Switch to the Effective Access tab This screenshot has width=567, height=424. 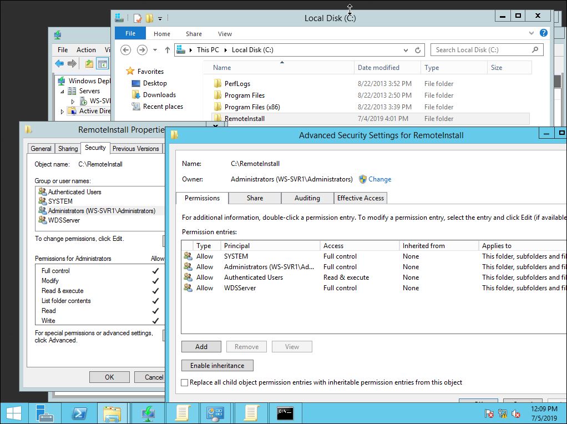(x=361, y=198)
